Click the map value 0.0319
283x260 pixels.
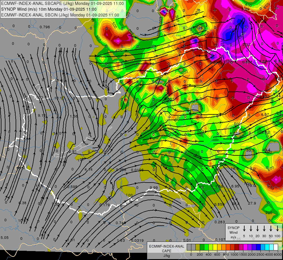[x=137, y=241]
